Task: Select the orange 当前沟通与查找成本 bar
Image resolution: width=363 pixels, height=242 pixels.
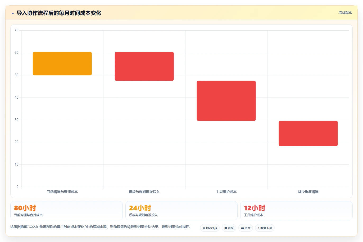Action: [62, 64]
